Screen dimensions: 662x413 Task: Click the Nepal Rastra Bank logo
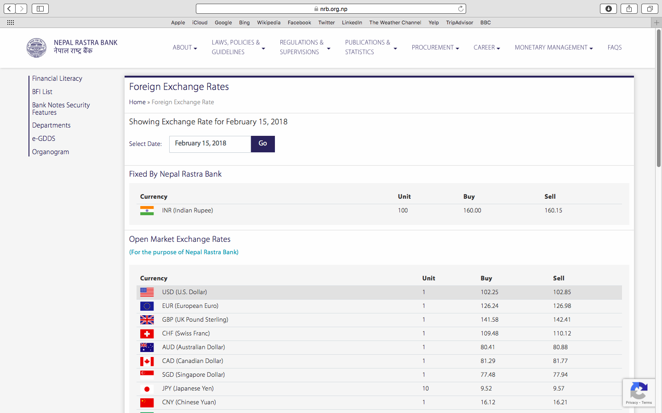tap(36, 48)
